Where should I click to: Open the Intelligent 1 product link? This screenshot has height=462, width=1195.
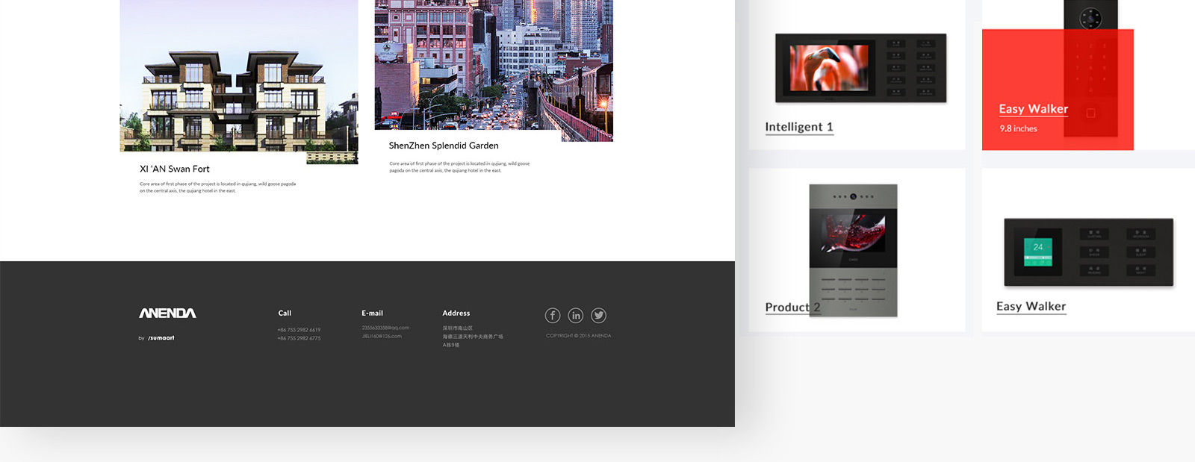pos(798,127)
